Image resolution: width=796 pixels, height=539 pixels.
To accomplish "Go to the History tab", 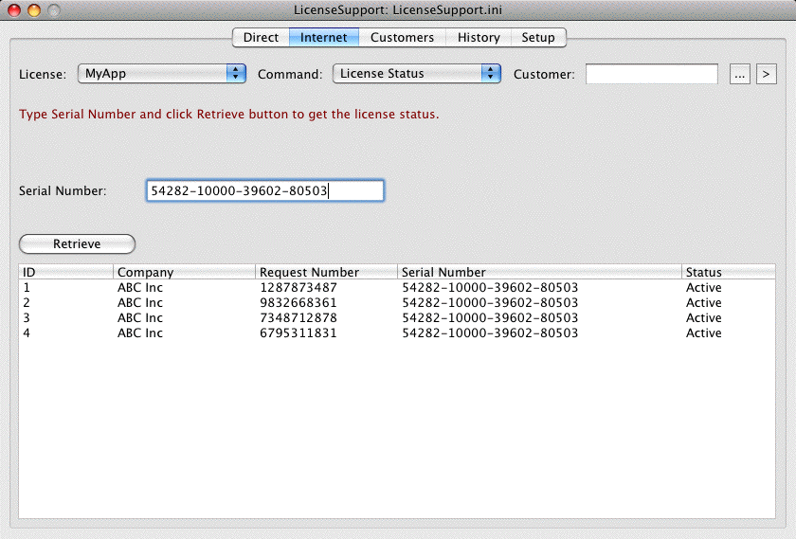I will (479, 38).
